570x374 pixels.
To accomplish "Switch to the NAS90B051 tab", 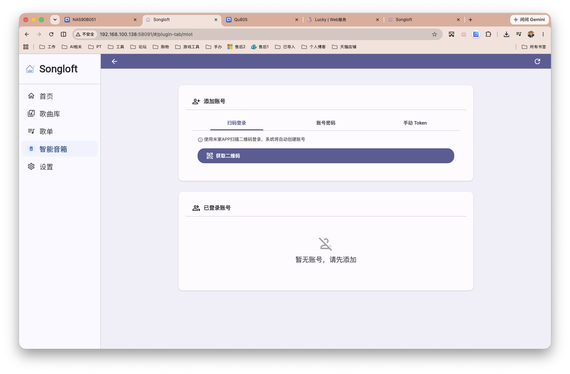I will pos(100,20).
